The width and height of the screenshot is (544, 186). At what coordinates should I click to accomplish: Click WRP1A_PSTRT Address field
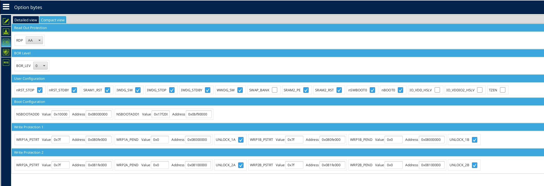click(x=99, y=140)
